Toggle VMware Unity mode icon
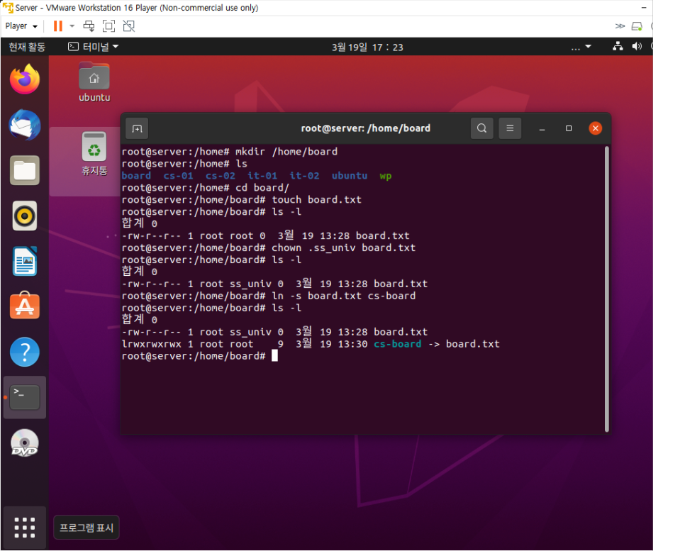Image resolution: width=685 pixels, height=551 pixels. pos(129,26)
